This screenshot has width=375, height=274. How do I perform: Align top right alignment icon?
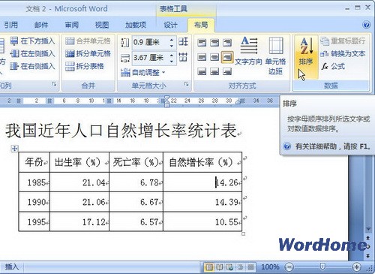click(x=227, y=43)
